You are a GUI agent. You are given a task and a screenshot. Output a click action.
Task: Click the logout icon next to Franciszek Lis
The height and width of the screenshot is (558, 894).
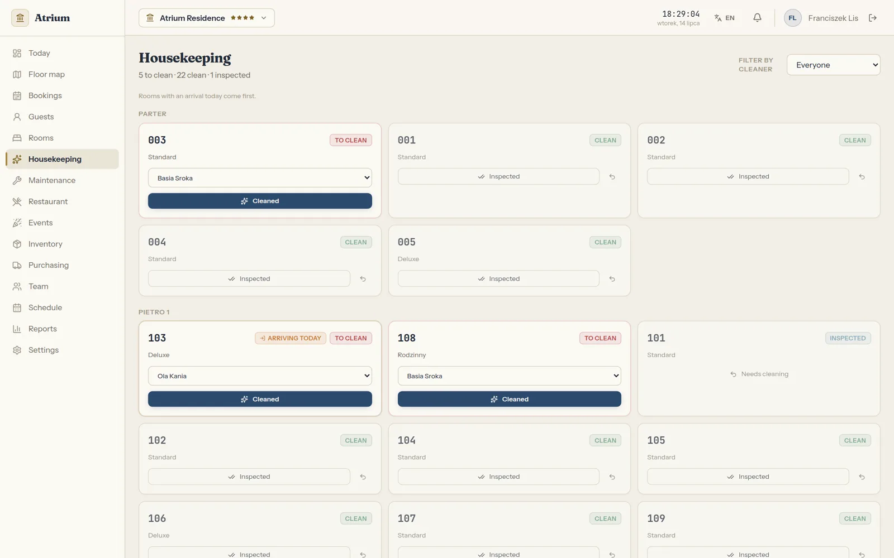(x=873, y=18)
